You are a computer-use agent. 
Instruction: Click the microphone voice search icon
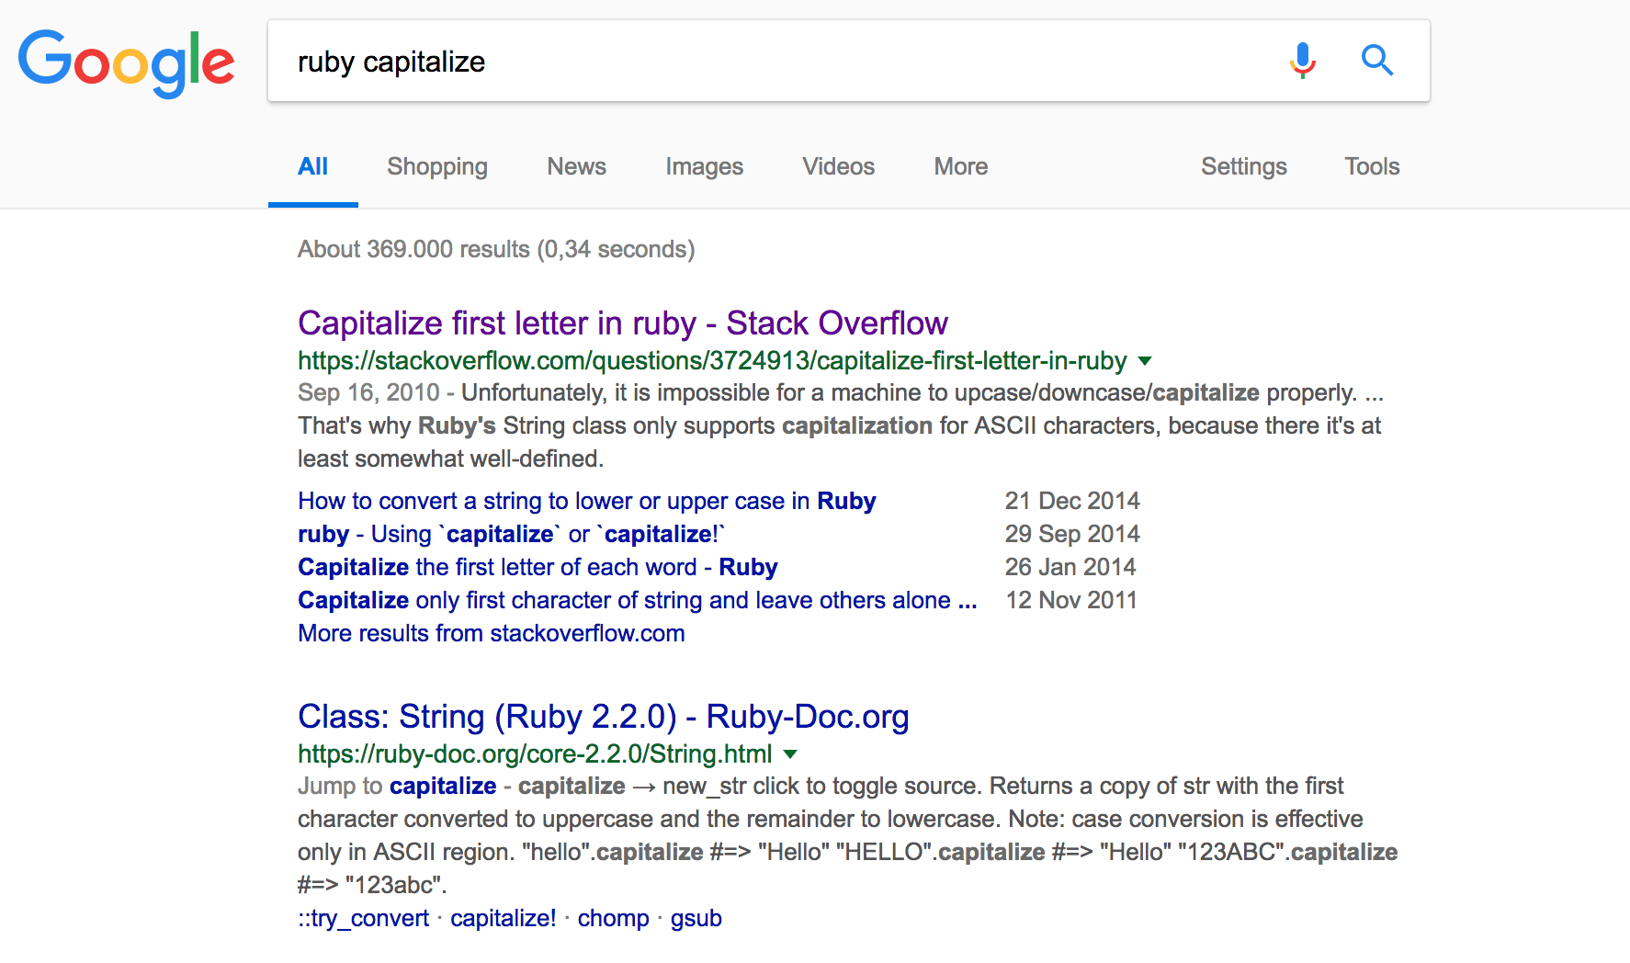point(1302,61)
